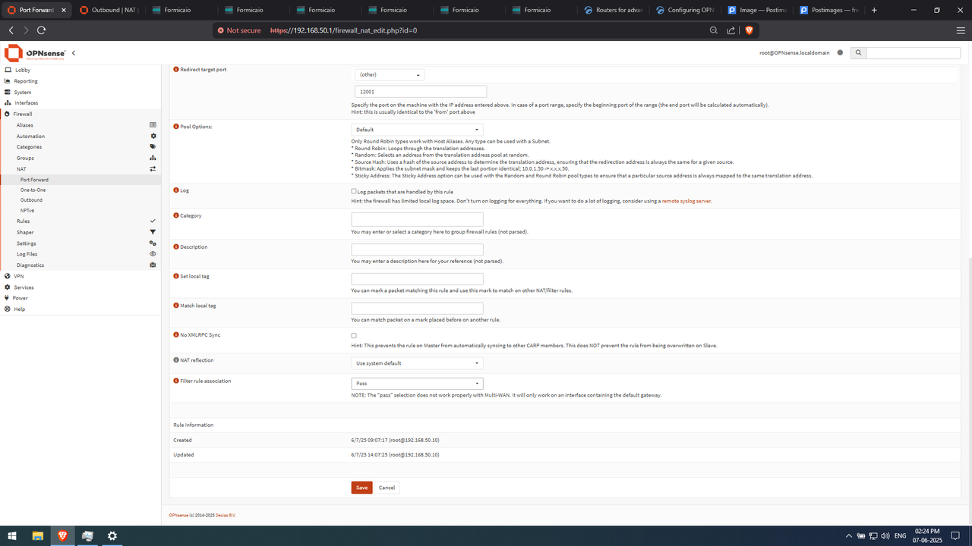Screen dimensions: 972x546
Task: Open a new browser tab with the plus button
Action: 874,11
